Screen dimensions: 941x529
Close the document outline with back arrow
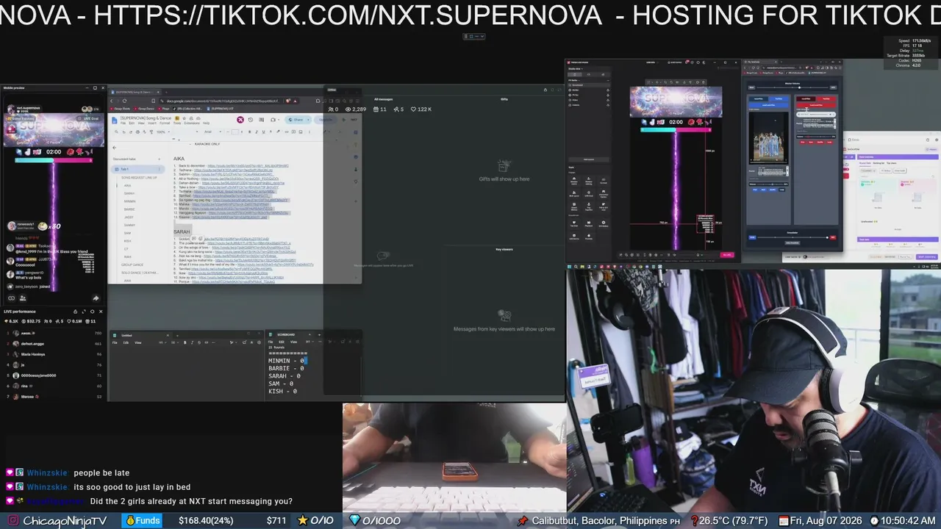114,148
